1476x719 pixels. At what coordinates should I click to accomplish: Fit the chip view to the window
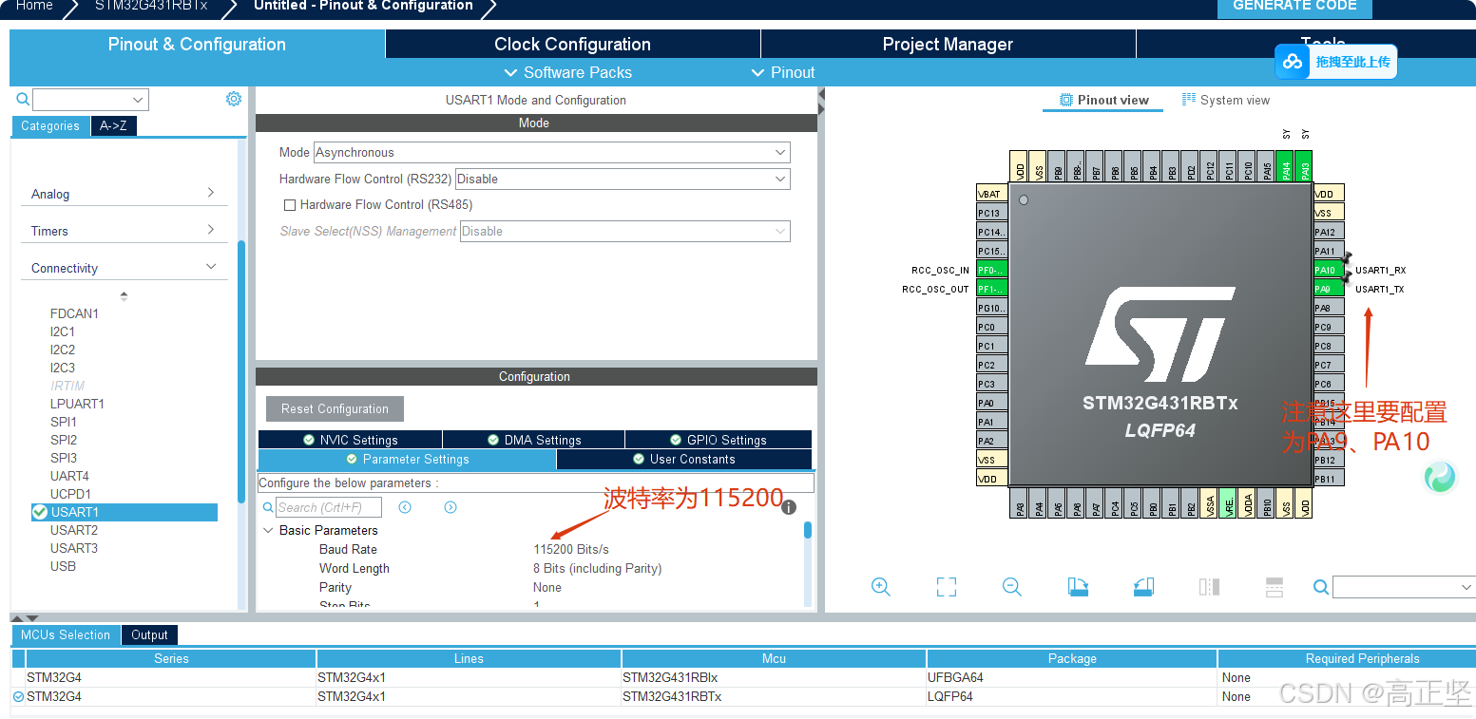point(947,587)
